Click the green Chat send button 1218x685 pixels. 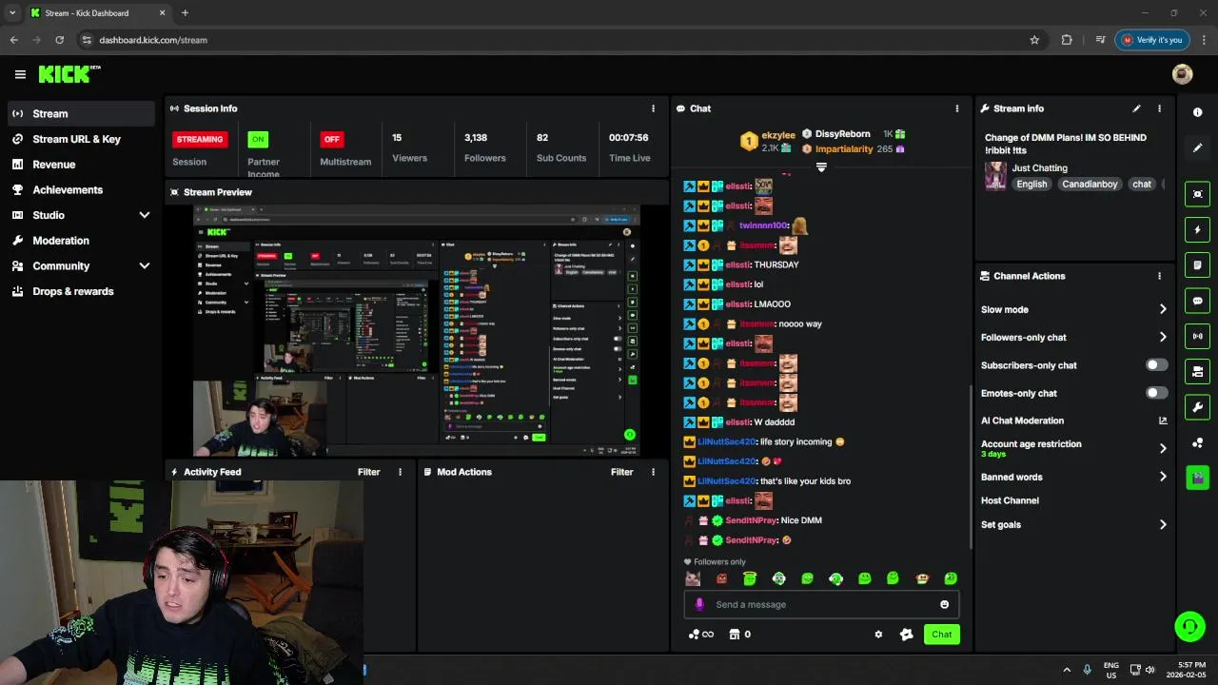(x=941, y=635)
